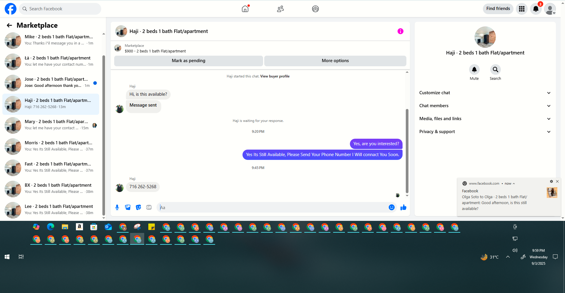Open the notifications bell with badge 3
The height and width of the screenshot is (293, 565).
tap(536, 9)
